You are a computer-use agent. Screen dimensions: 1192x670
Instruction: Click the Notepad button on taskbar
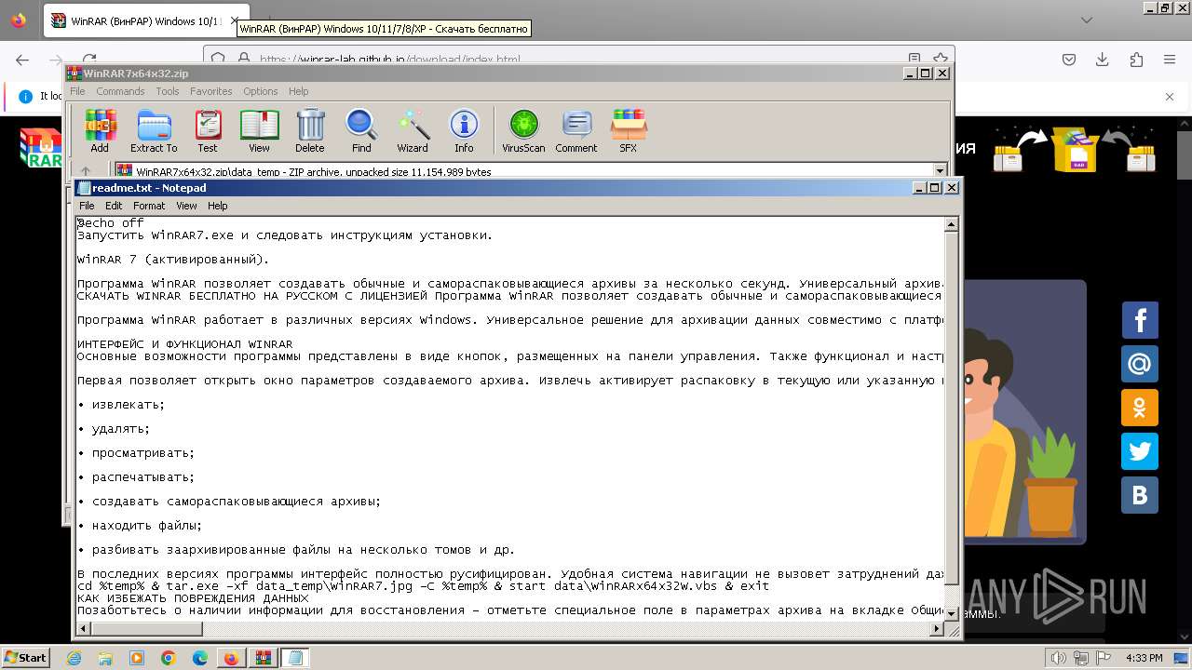click(x=294, y=658)
